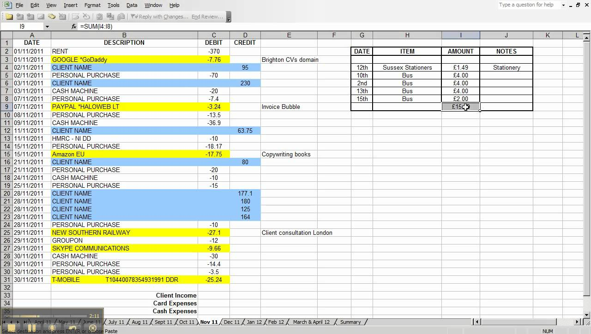The width and height of the screenshot is (591, 334).
Task: Click the Open folder icon on the toolbar
Action: tap(10, 17)
